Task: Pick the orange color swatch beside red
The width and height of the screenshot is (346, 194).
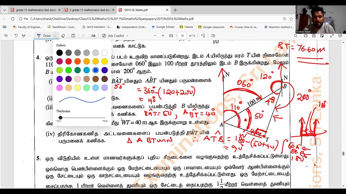Action: click(x=78, y=61)
